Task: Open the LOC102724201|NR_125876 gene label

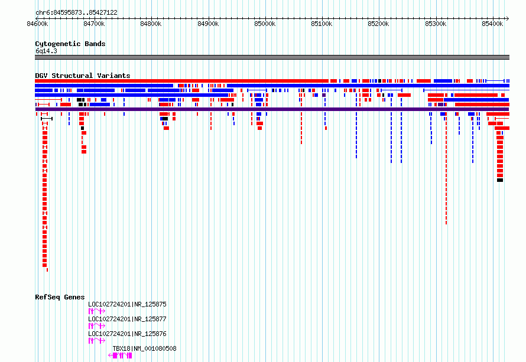Action: point(127,334)
